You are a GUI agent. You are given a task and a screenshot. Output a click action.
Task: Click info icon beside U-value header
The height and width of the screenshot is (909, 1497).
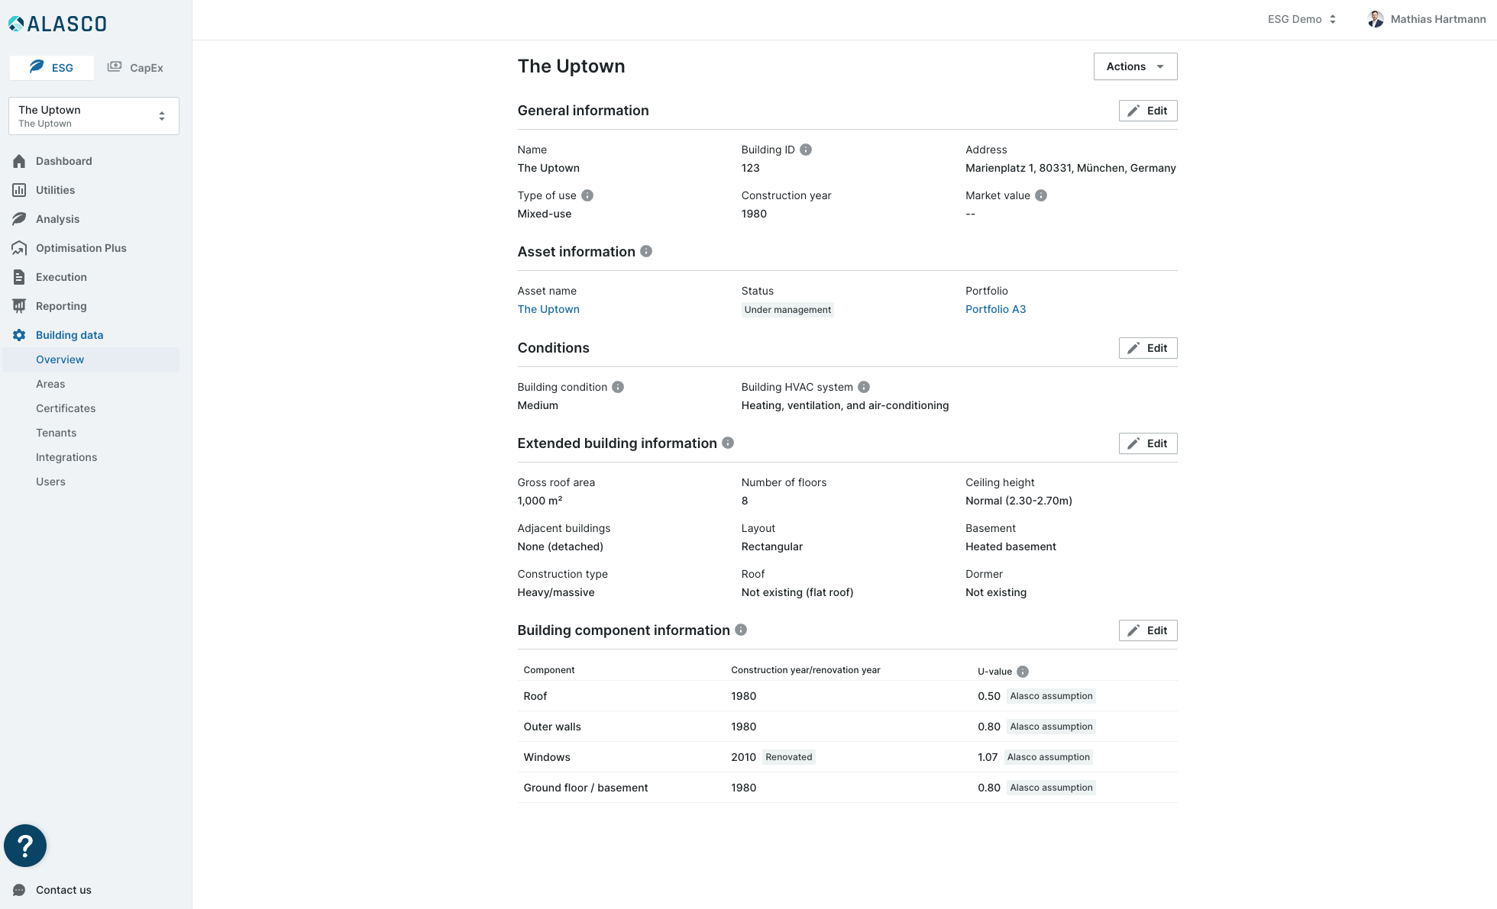pos(1023,672)
